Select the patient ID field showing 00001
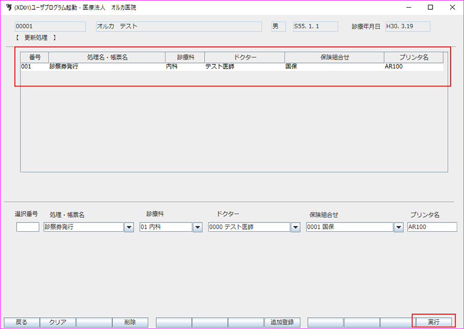This screenshot has height=329, width=464. [x=49, y=26]
